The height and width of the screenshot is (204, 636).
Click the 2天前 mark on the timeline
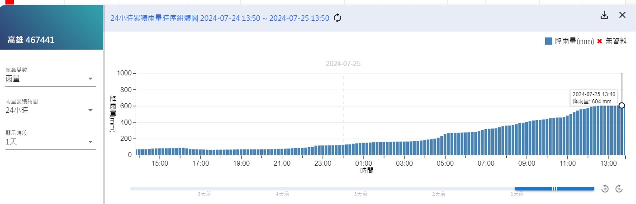[x=439, y=194]
